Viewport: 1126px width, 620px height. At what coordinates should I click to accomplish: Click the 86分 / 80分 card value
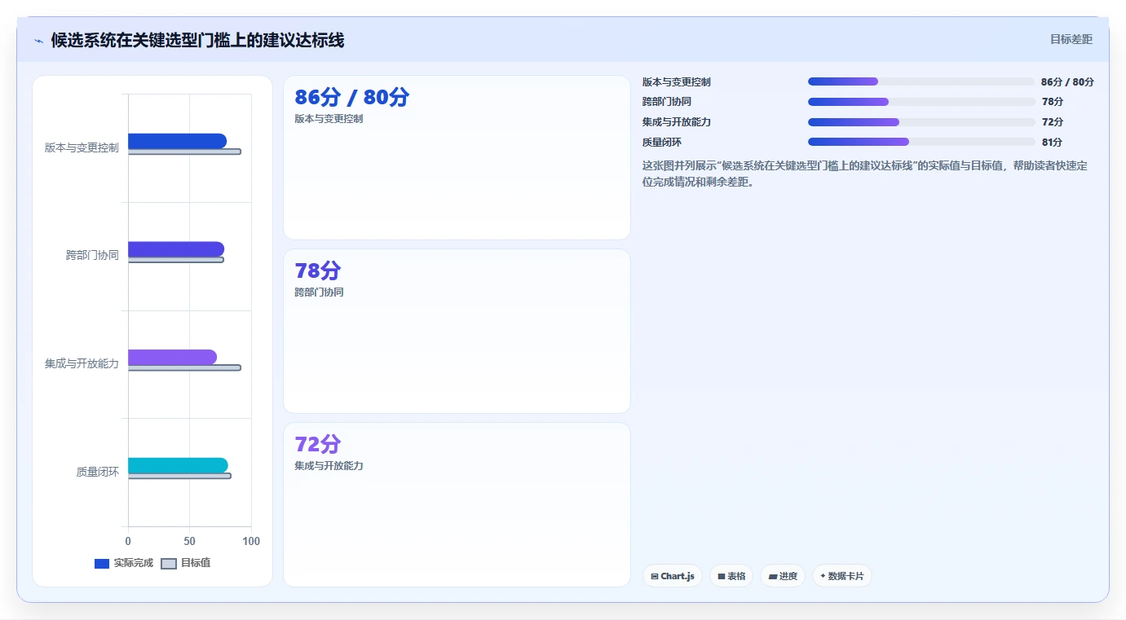(351, 98)
